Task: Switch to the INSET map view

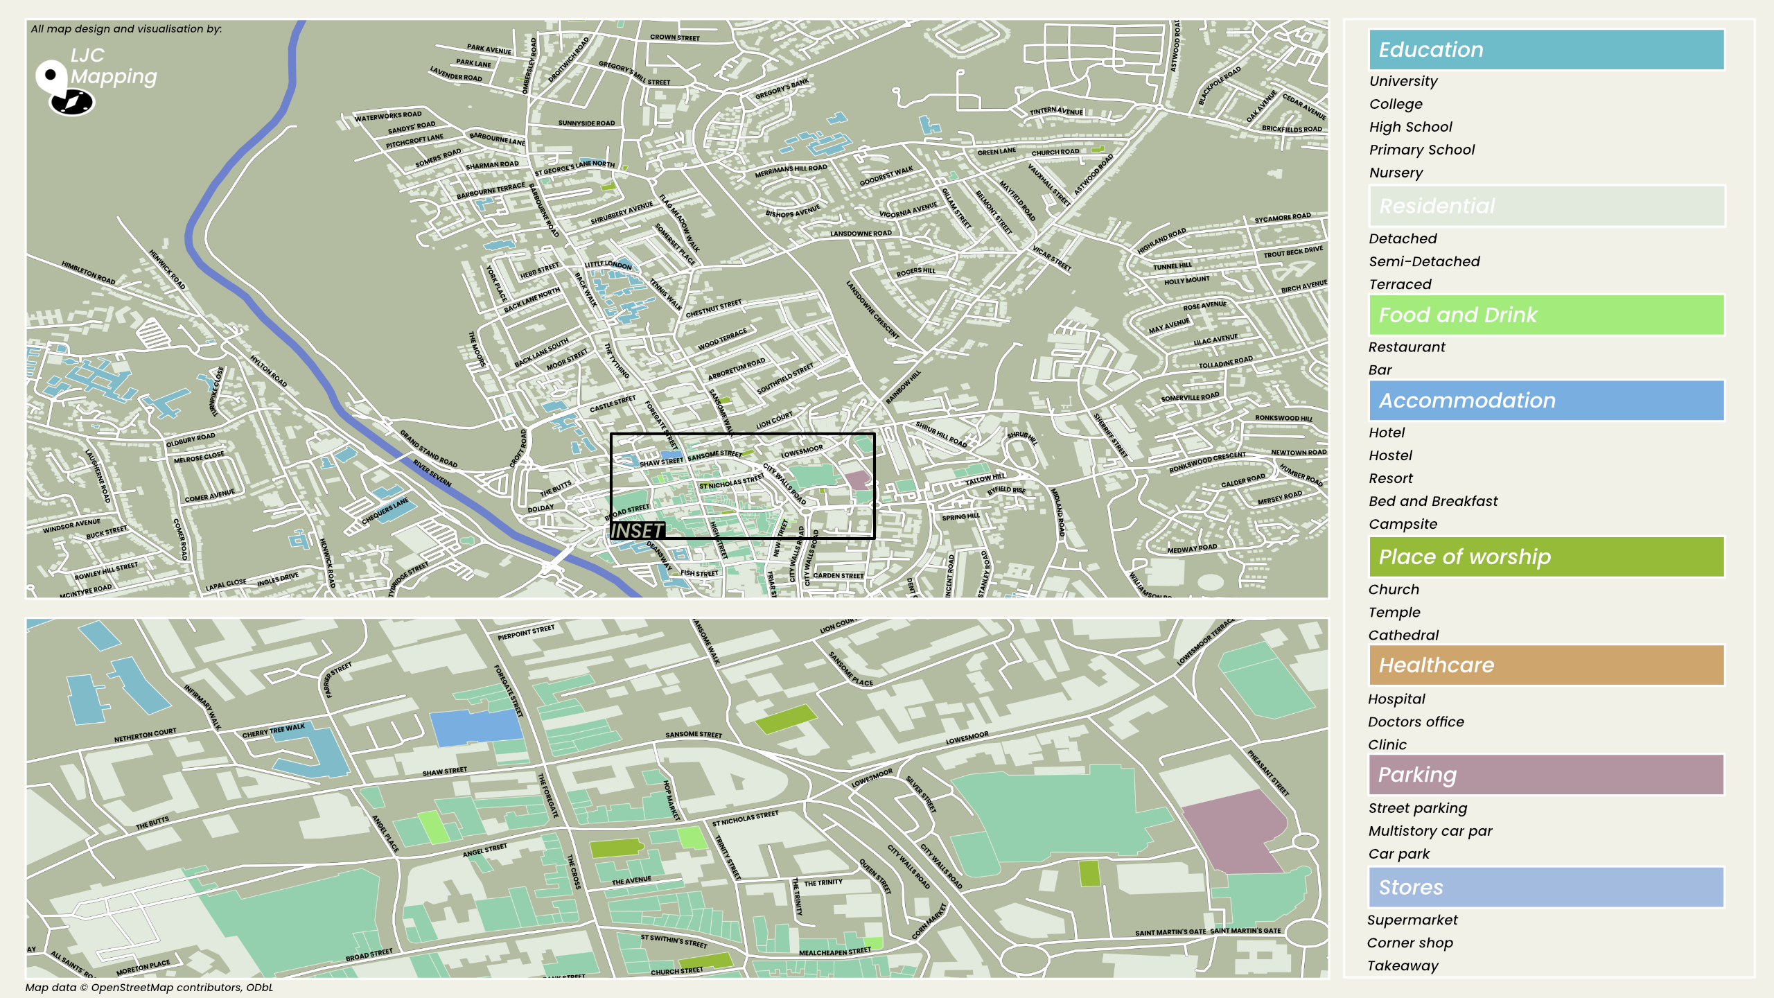Action: pos(637,530)
